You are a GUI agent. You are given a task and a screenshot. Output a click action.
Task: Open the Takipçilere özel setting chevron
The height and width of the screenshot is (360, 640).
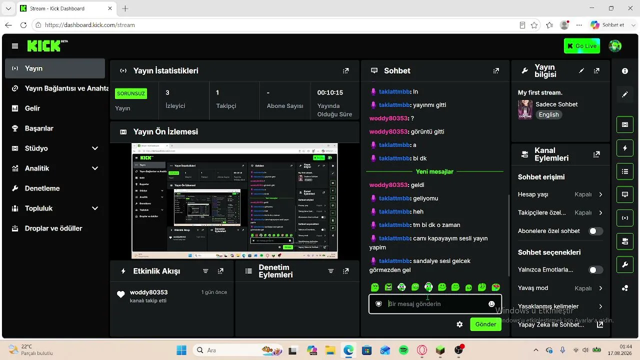point(600,213)
